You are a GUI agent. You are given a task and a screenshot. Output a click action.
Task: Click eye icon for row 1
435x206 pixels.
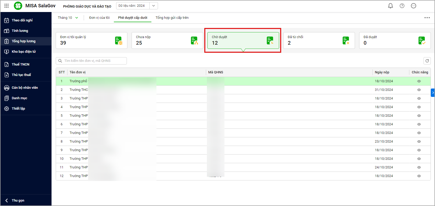coord(419,81)
